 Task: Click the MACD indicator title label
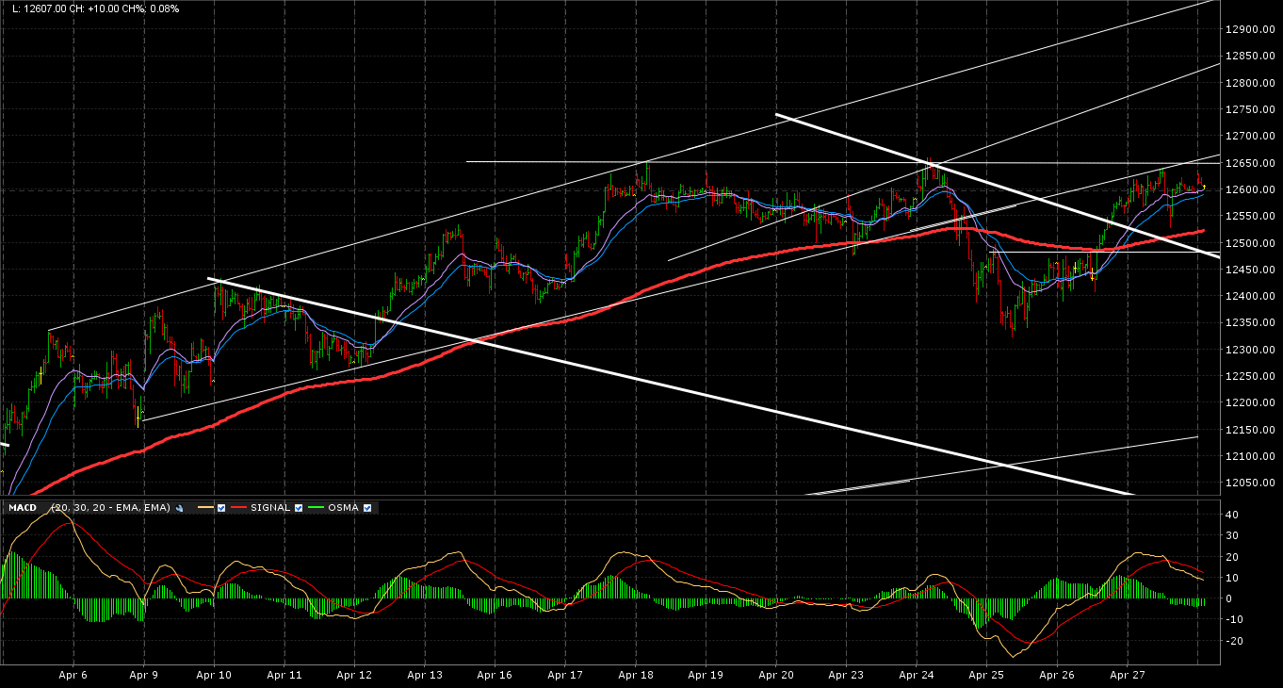(x=23, y=508)
